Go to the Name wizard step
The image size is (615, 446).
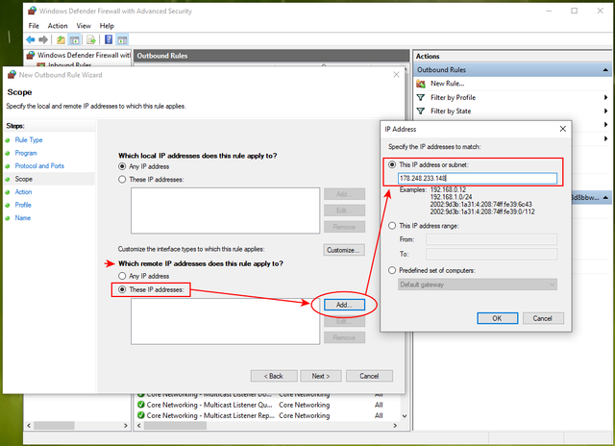pyautogui.click(x=23, y=217)
